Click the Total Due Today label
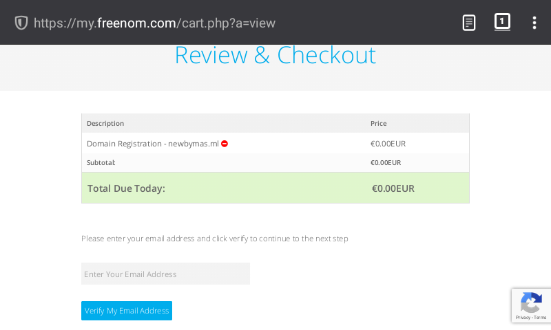 pos(126,188)
